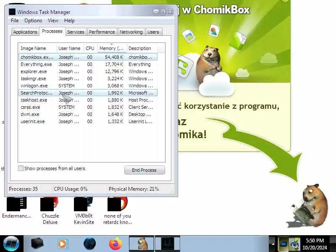Open the Help menu
The height and width of the screenshot is (252, 336).
[x=69, y=21]
